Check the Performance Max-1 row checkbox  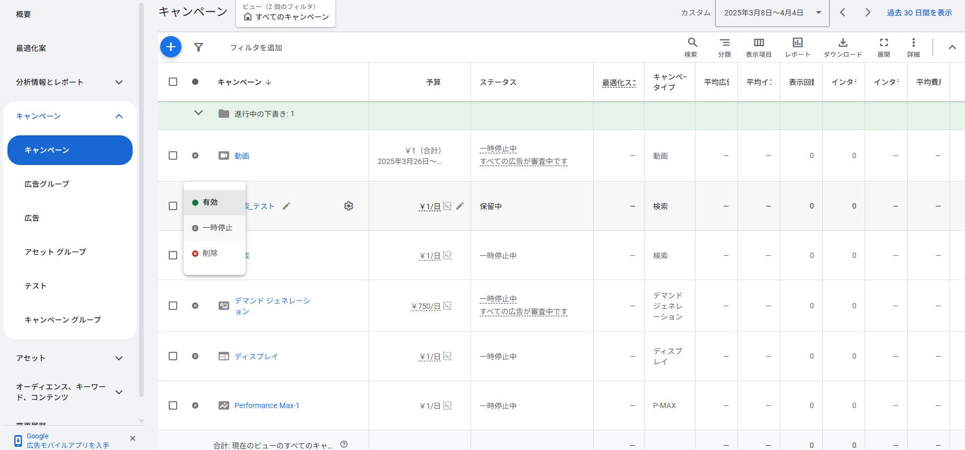[x=173, y=405]
